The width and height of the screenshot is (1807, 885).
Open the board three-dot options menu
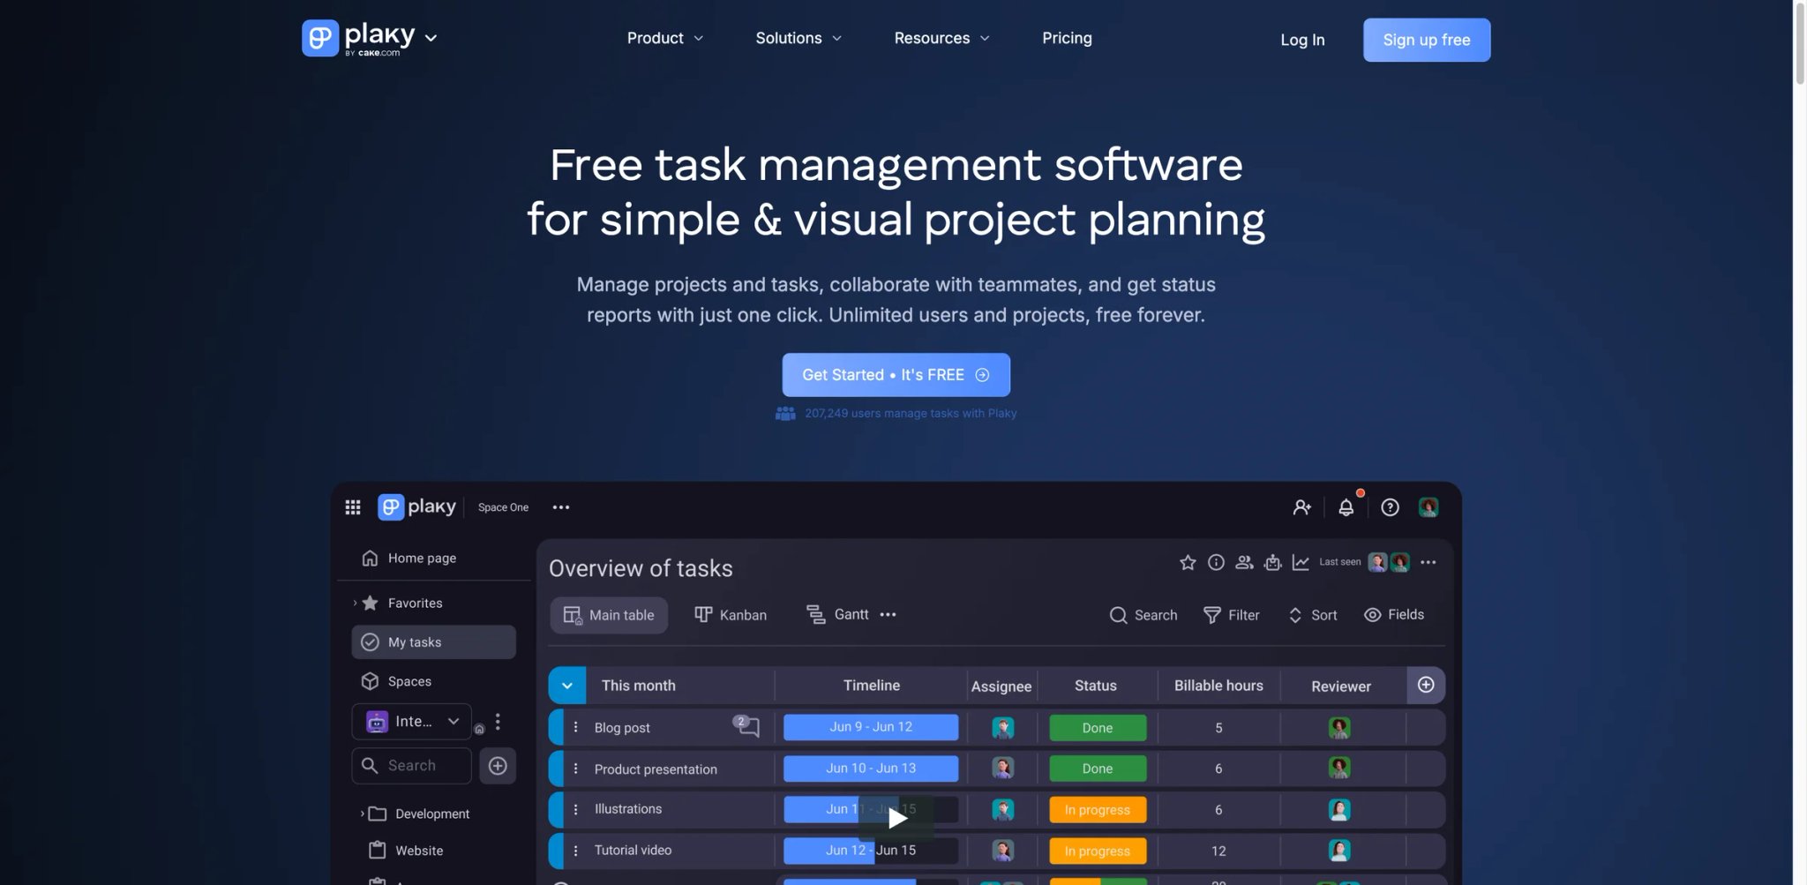click(x=1428, y=562)
